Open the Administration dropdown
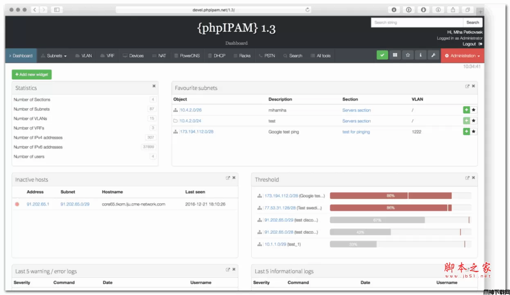510x295 pixels. coord(462,56)
